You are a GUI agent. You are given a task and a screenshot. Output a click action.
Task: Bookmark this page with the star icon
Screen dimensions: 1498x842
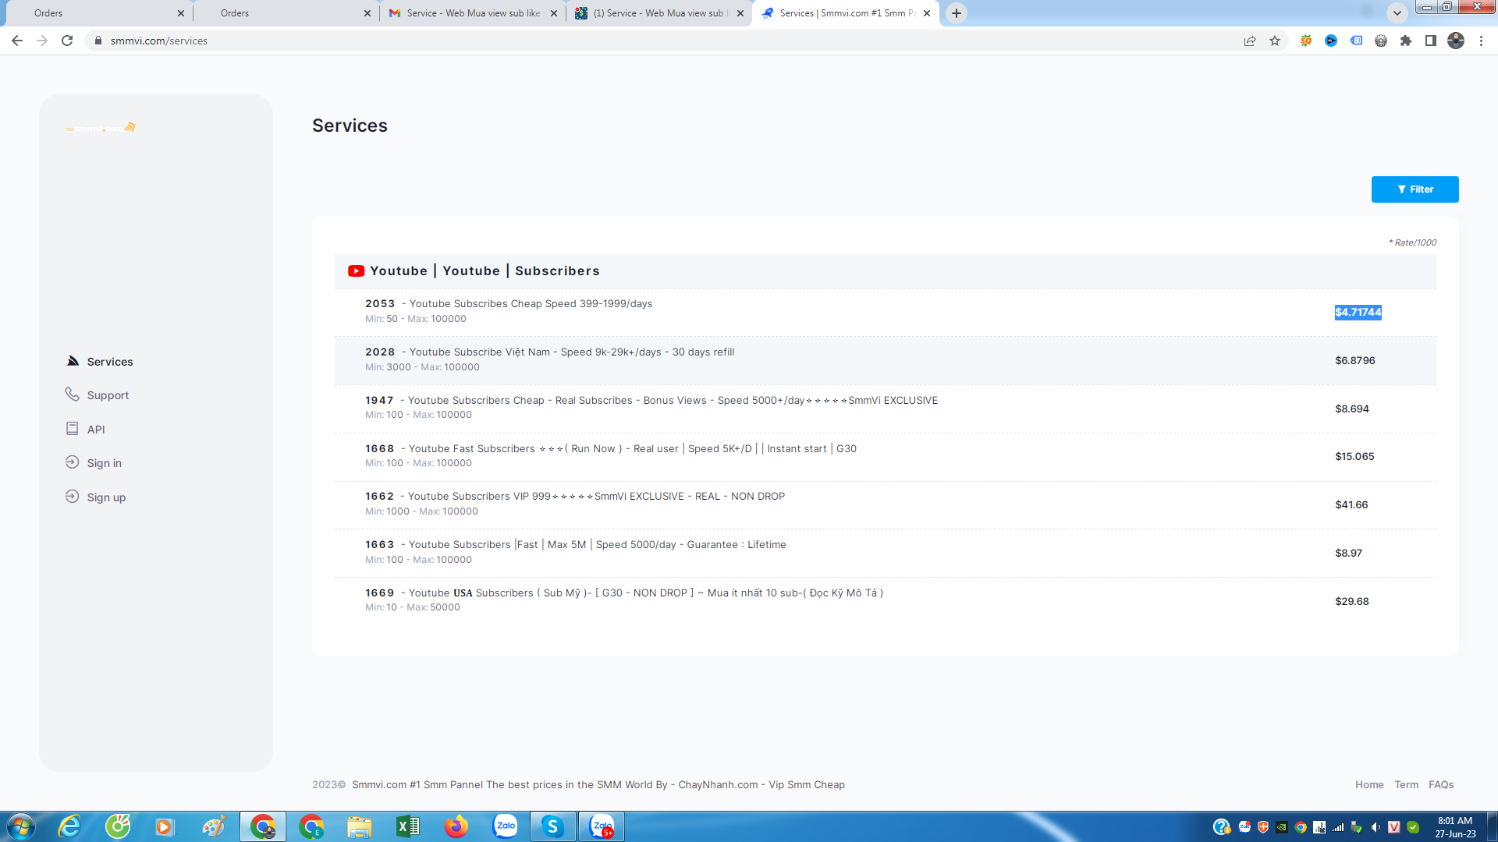coord(1275,41)
